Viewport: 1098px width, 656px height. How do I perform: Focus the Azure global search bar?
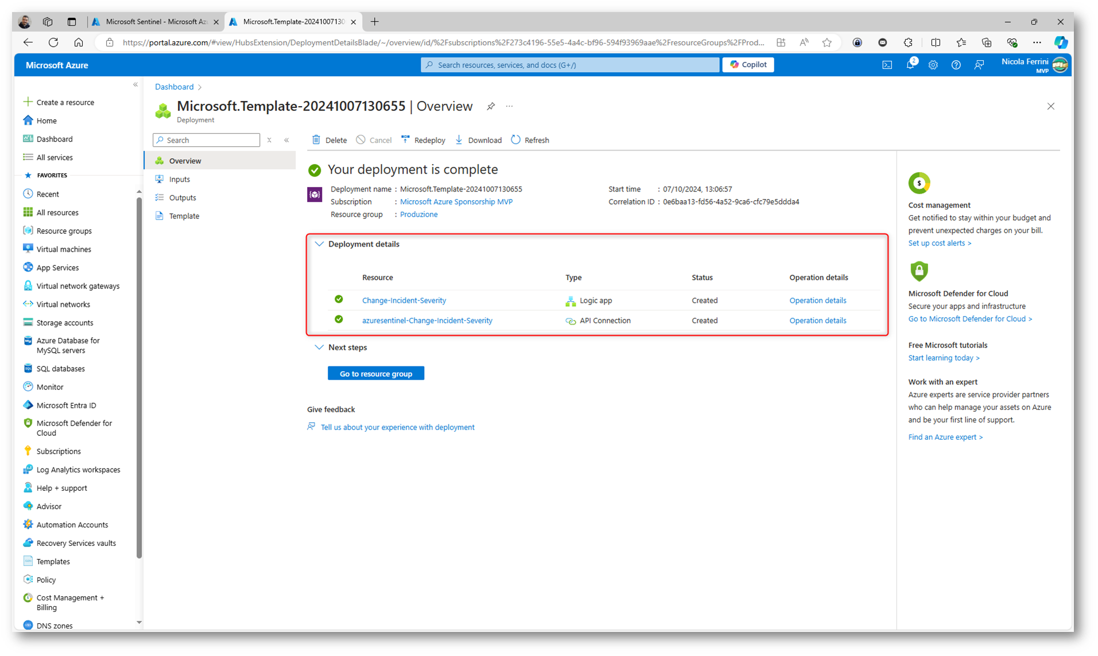click(570, 65)
